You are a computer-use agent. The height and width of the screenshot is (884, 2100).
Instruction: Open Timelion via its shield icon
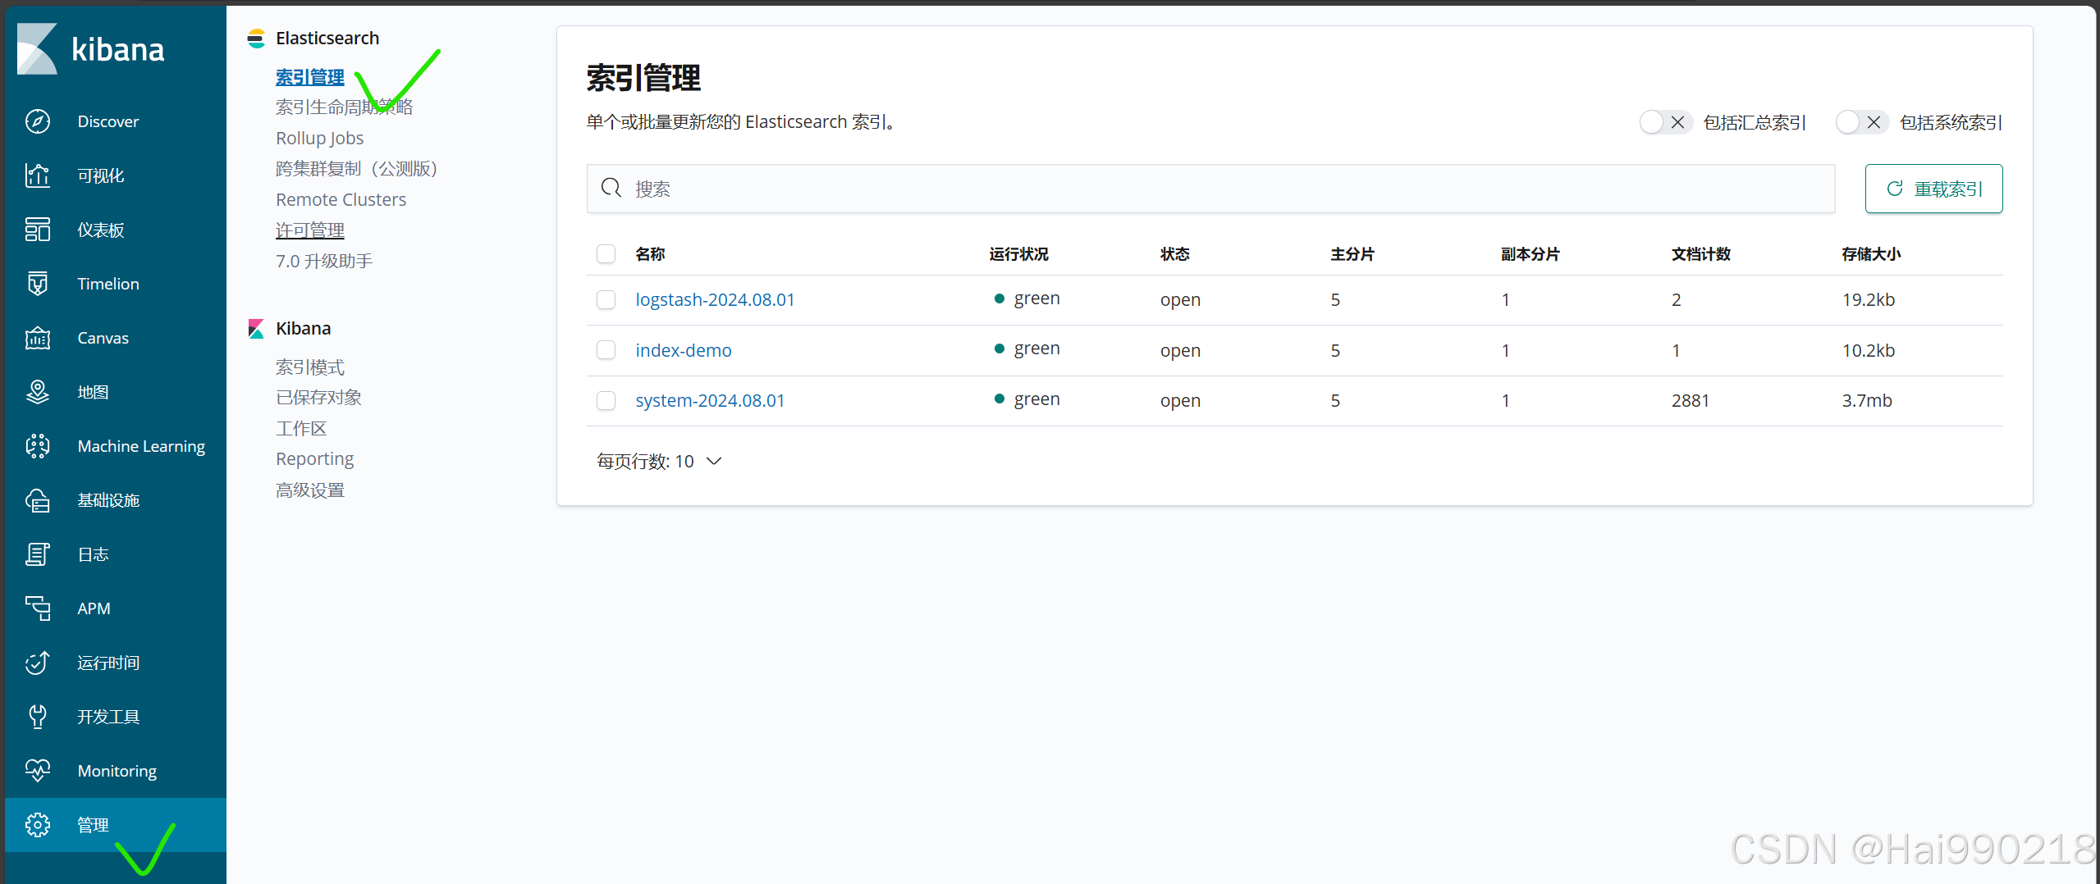[38, 284]
